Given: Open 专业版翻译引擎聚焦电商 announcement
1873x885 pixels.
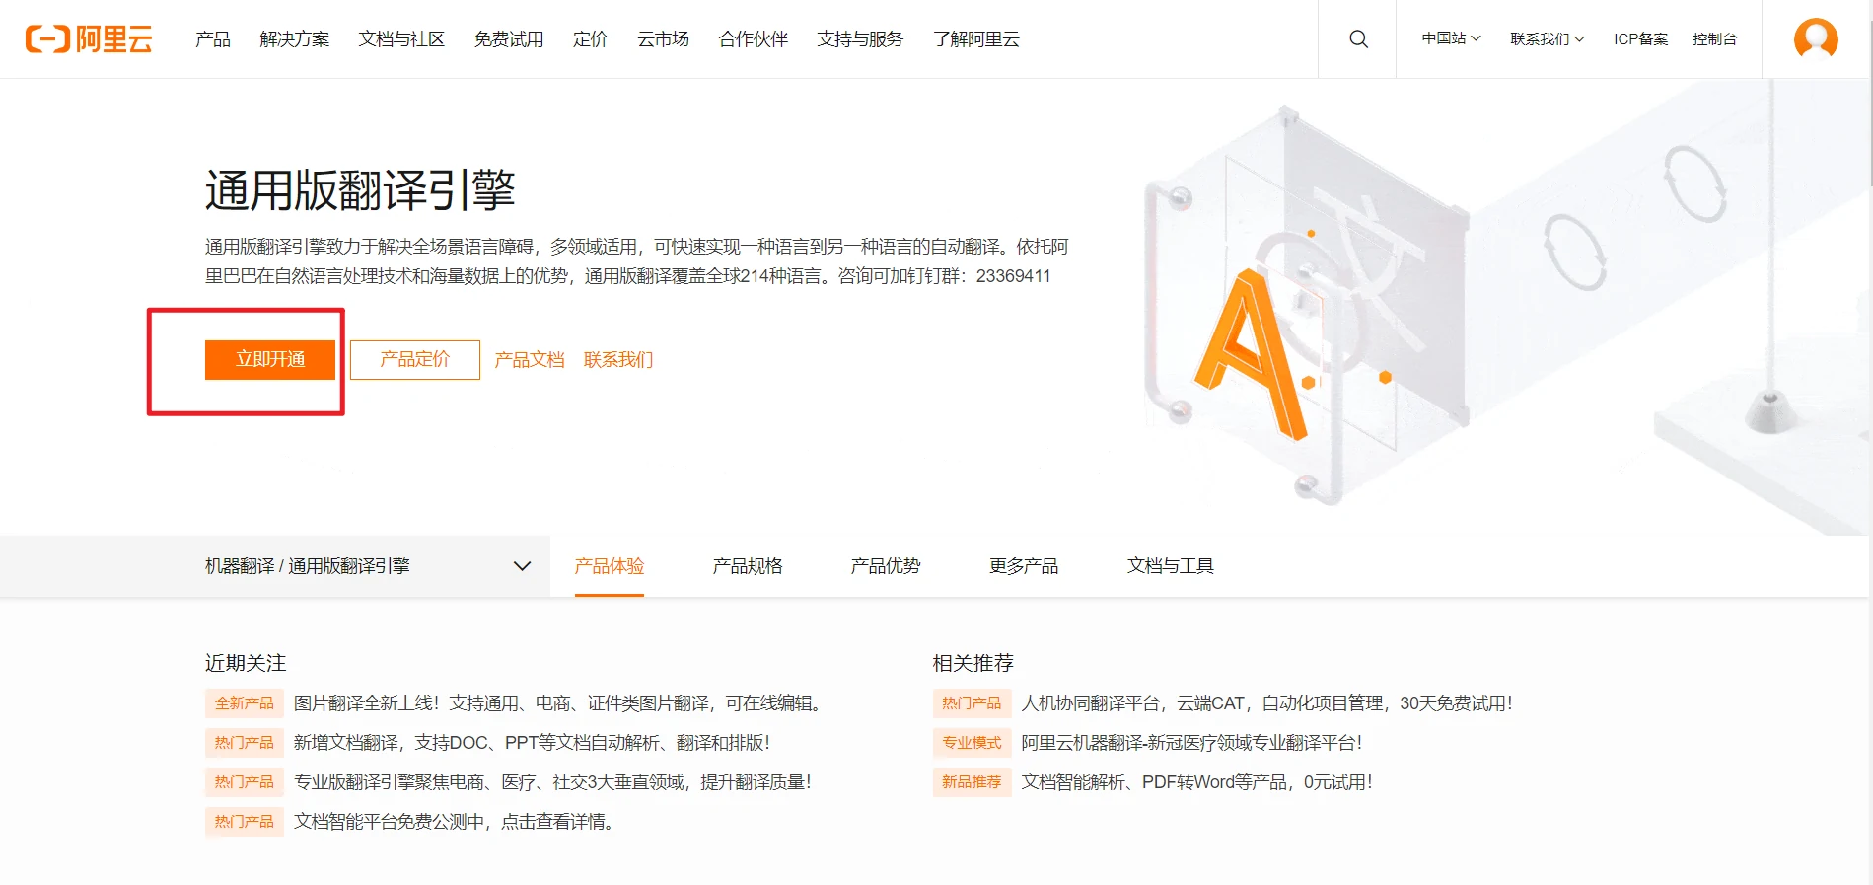Looking at the screenshot, I should 552,782.
